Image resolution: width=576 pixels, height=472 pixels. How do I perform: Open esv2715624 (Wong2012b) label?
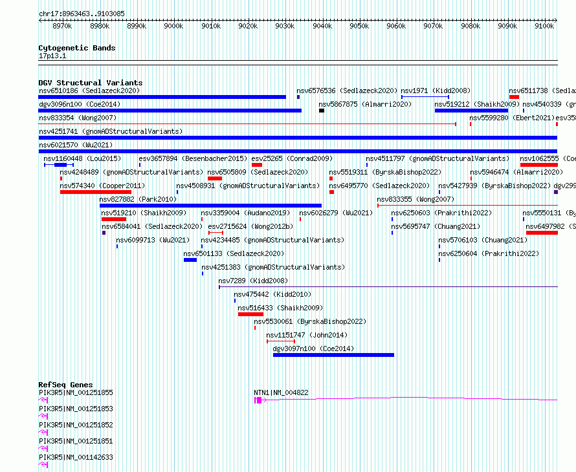(x=250, y=226)
